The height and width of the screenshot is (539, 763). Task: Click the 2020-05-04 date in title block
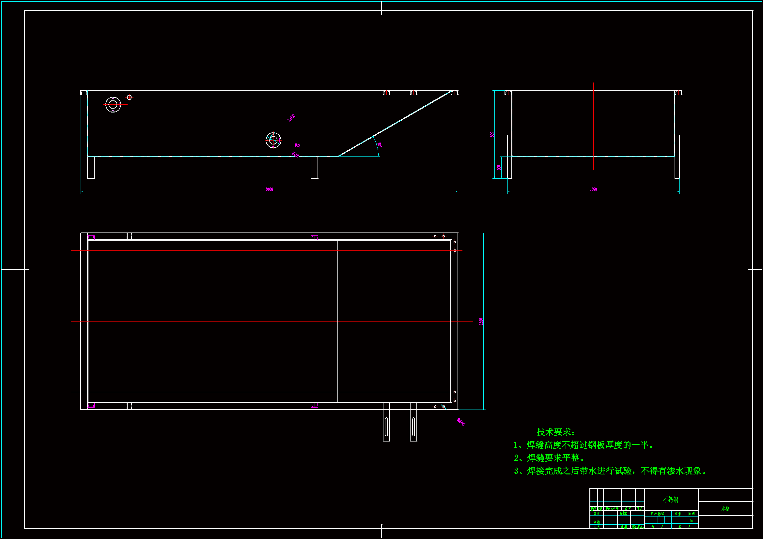point(637,527)
